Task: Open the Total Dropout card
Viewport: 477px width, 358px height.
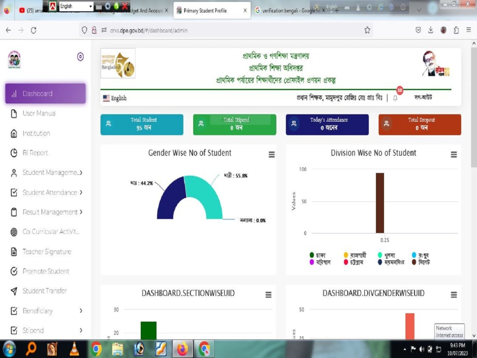Action: point(420,125)
